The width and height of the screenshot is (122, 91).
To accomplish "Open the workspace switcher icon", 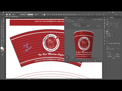I will pyautogui.click(x=115, y=12).
